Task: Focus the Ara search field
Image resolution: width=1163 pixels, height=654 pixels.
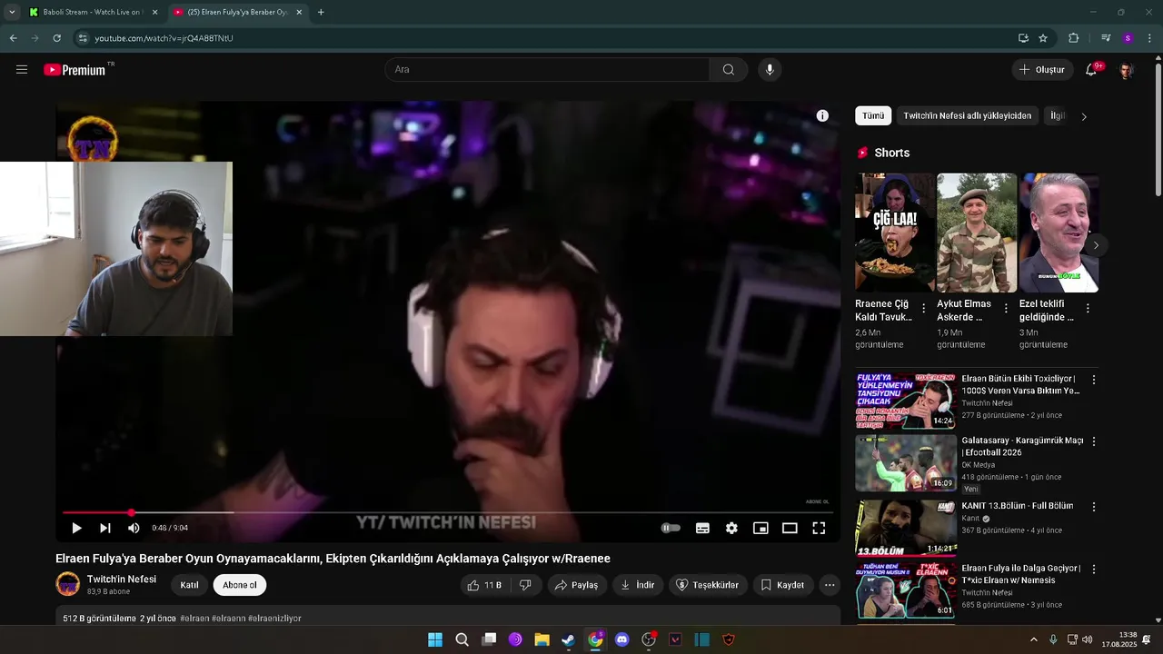Action: tap(547, 70)
